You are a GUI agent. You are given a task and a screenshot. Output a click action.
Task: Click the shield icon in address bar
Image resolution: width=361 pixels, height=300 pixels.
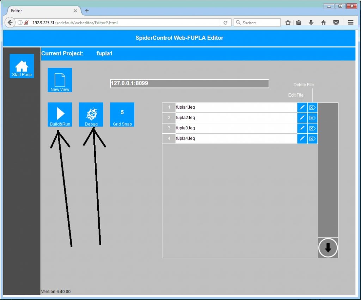point(25,22)
